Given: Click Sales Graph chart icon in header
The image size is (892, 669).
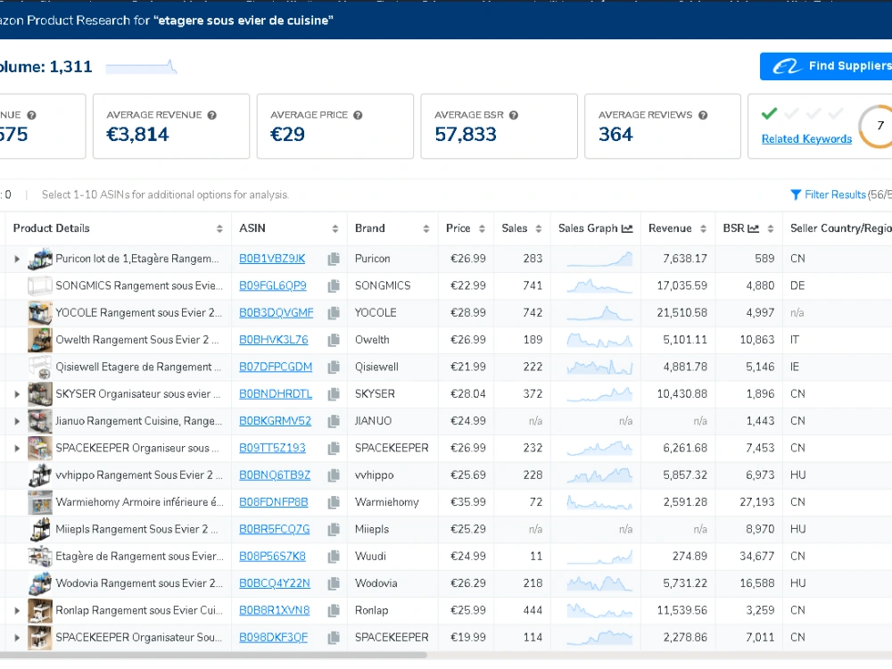Looking at the screenshot, I should [627, 228].
